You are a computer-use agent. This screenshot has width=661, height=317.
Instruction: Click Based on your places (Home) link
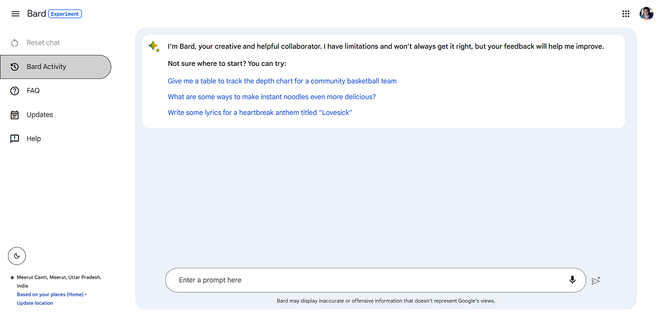(x=50, y=295)
